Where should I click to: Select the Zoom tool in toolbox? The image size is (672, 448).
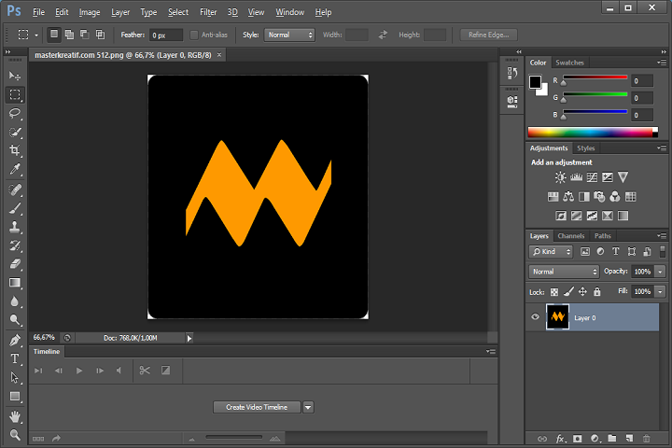tap(15, 435)
